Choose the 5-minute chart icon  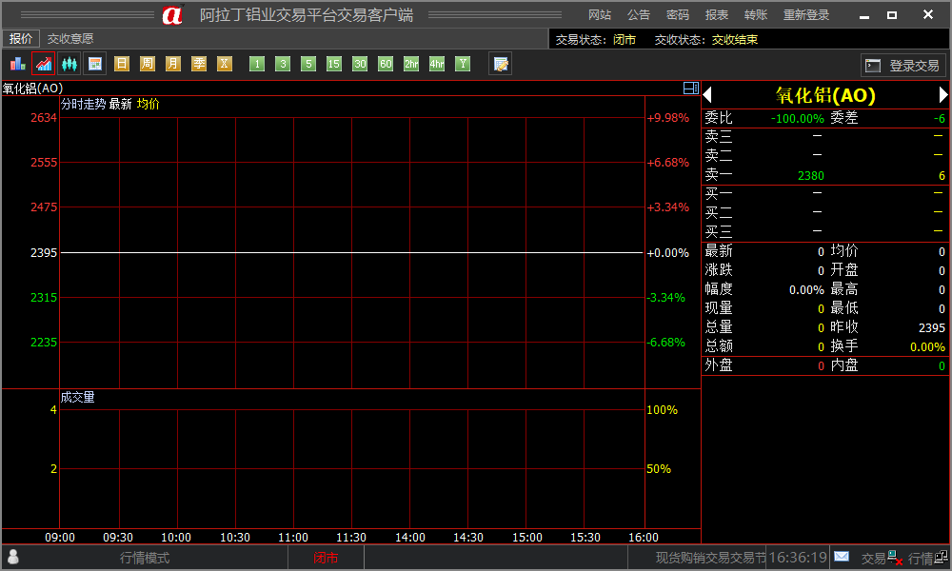(x=308, y=64)
